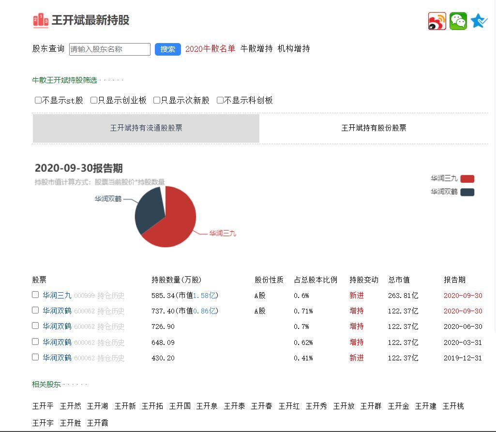496x432 pixels.
Task: Toggle the 不显示科创板 checkbox
Action: click(220, 100)
